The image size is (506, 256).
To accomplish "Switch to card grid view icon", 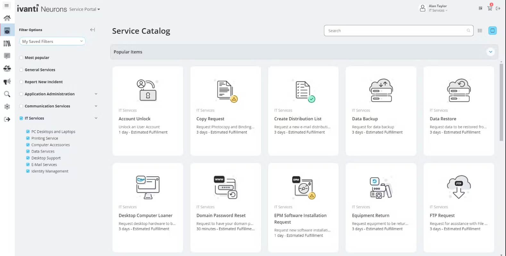I will tap(493, 31).
